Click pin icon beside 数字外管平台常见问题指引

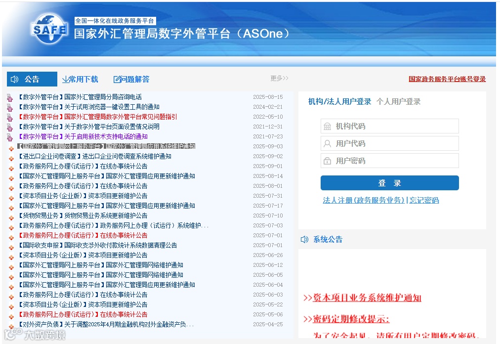pyautogui.click(x=10, y=118)
